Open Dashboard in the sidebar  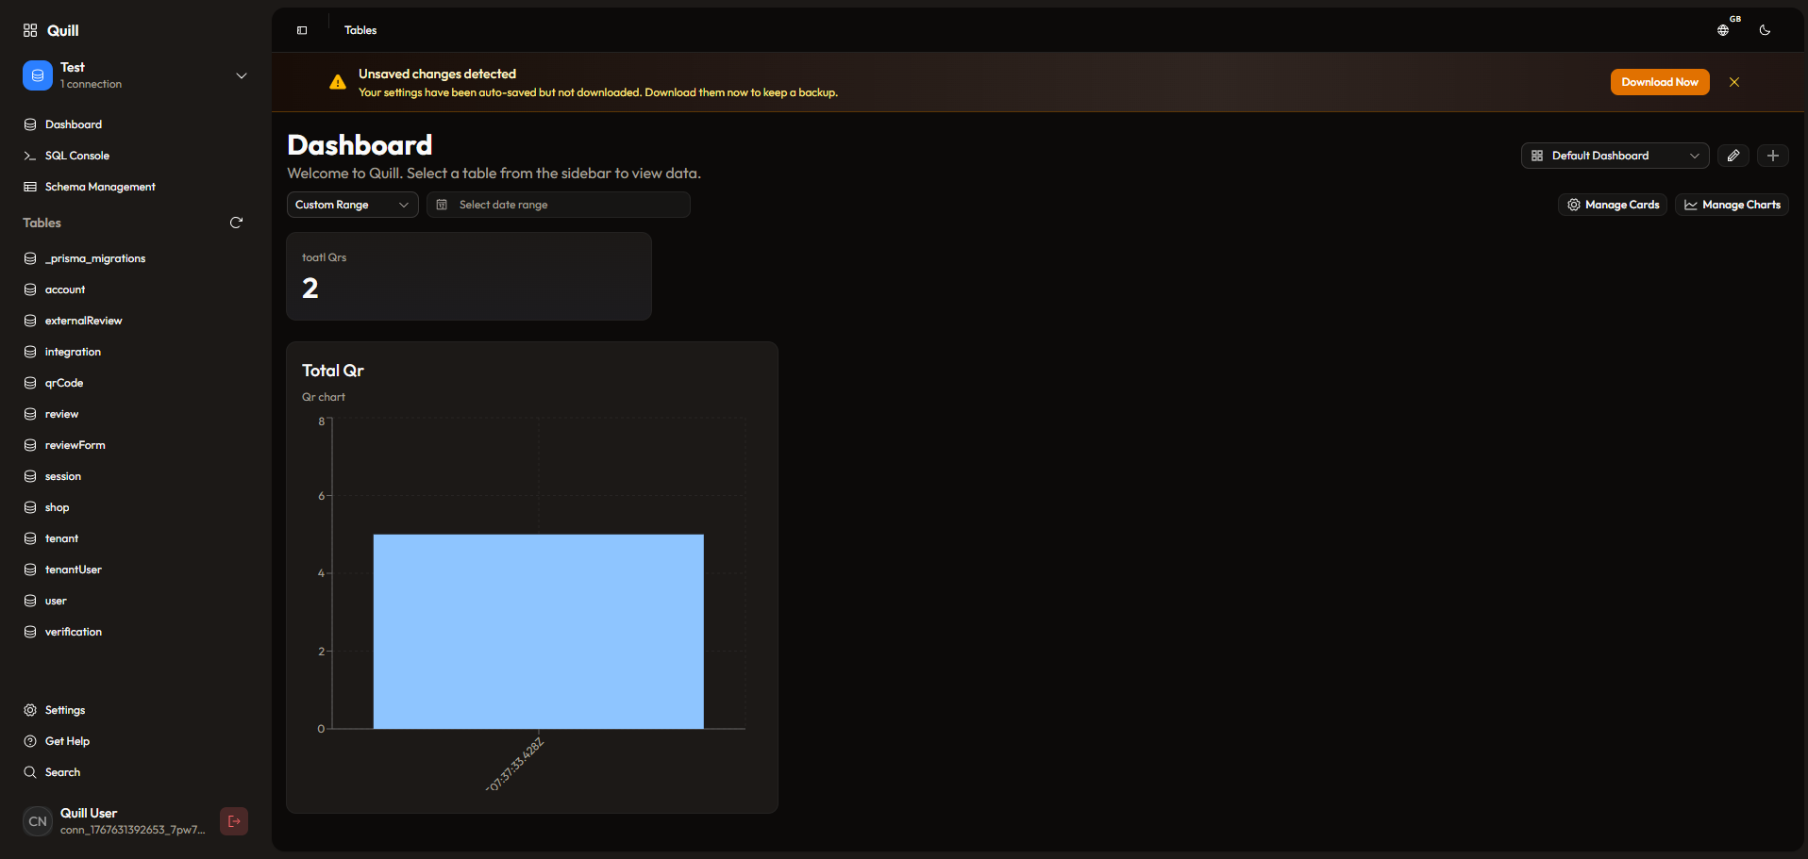coord(74,124)
